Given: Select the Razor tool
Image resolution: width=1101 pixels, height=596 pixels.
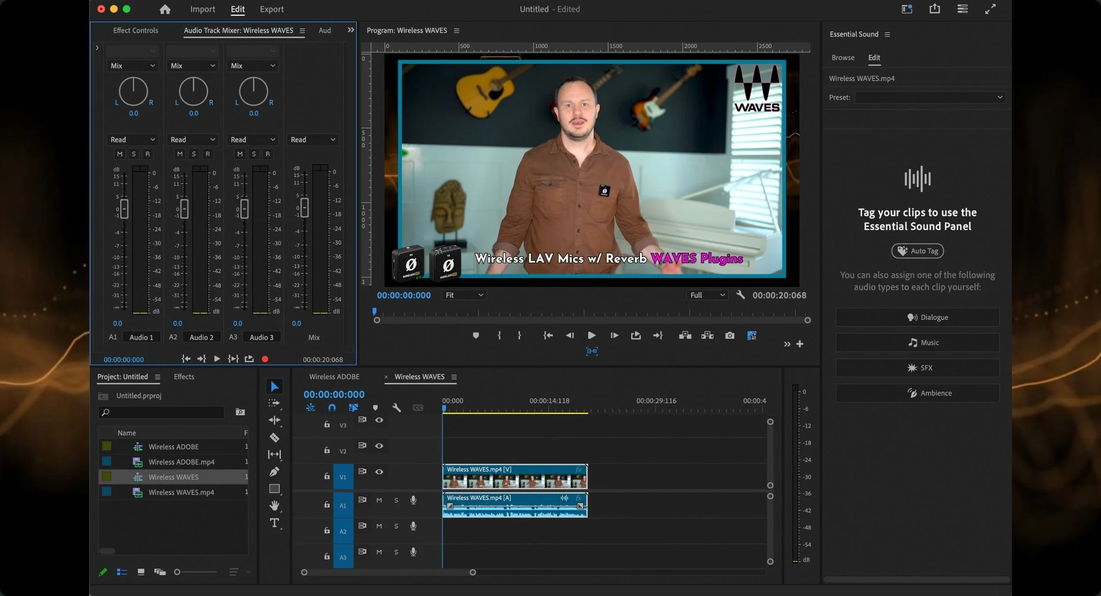Looking at the screenshot, I should [x=274, y=438].
